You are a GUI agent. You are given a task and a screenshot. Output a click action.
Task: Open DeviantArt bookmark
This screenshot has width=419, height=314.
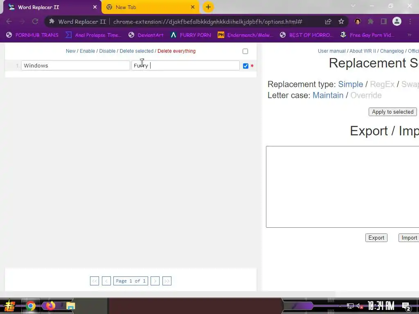146,35
